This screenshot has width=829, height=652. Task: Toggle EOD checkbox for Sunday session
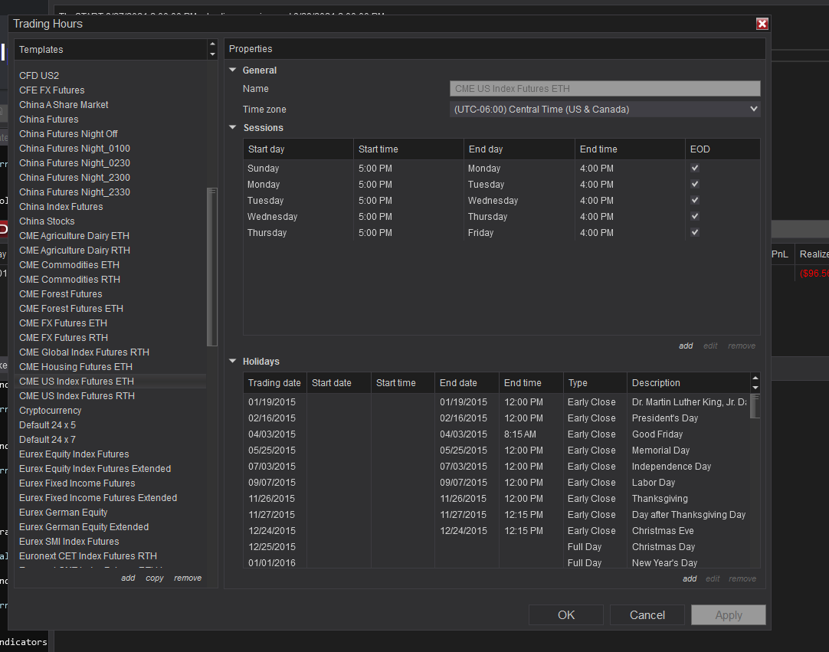pyautogui.click(x=694, y=169)
